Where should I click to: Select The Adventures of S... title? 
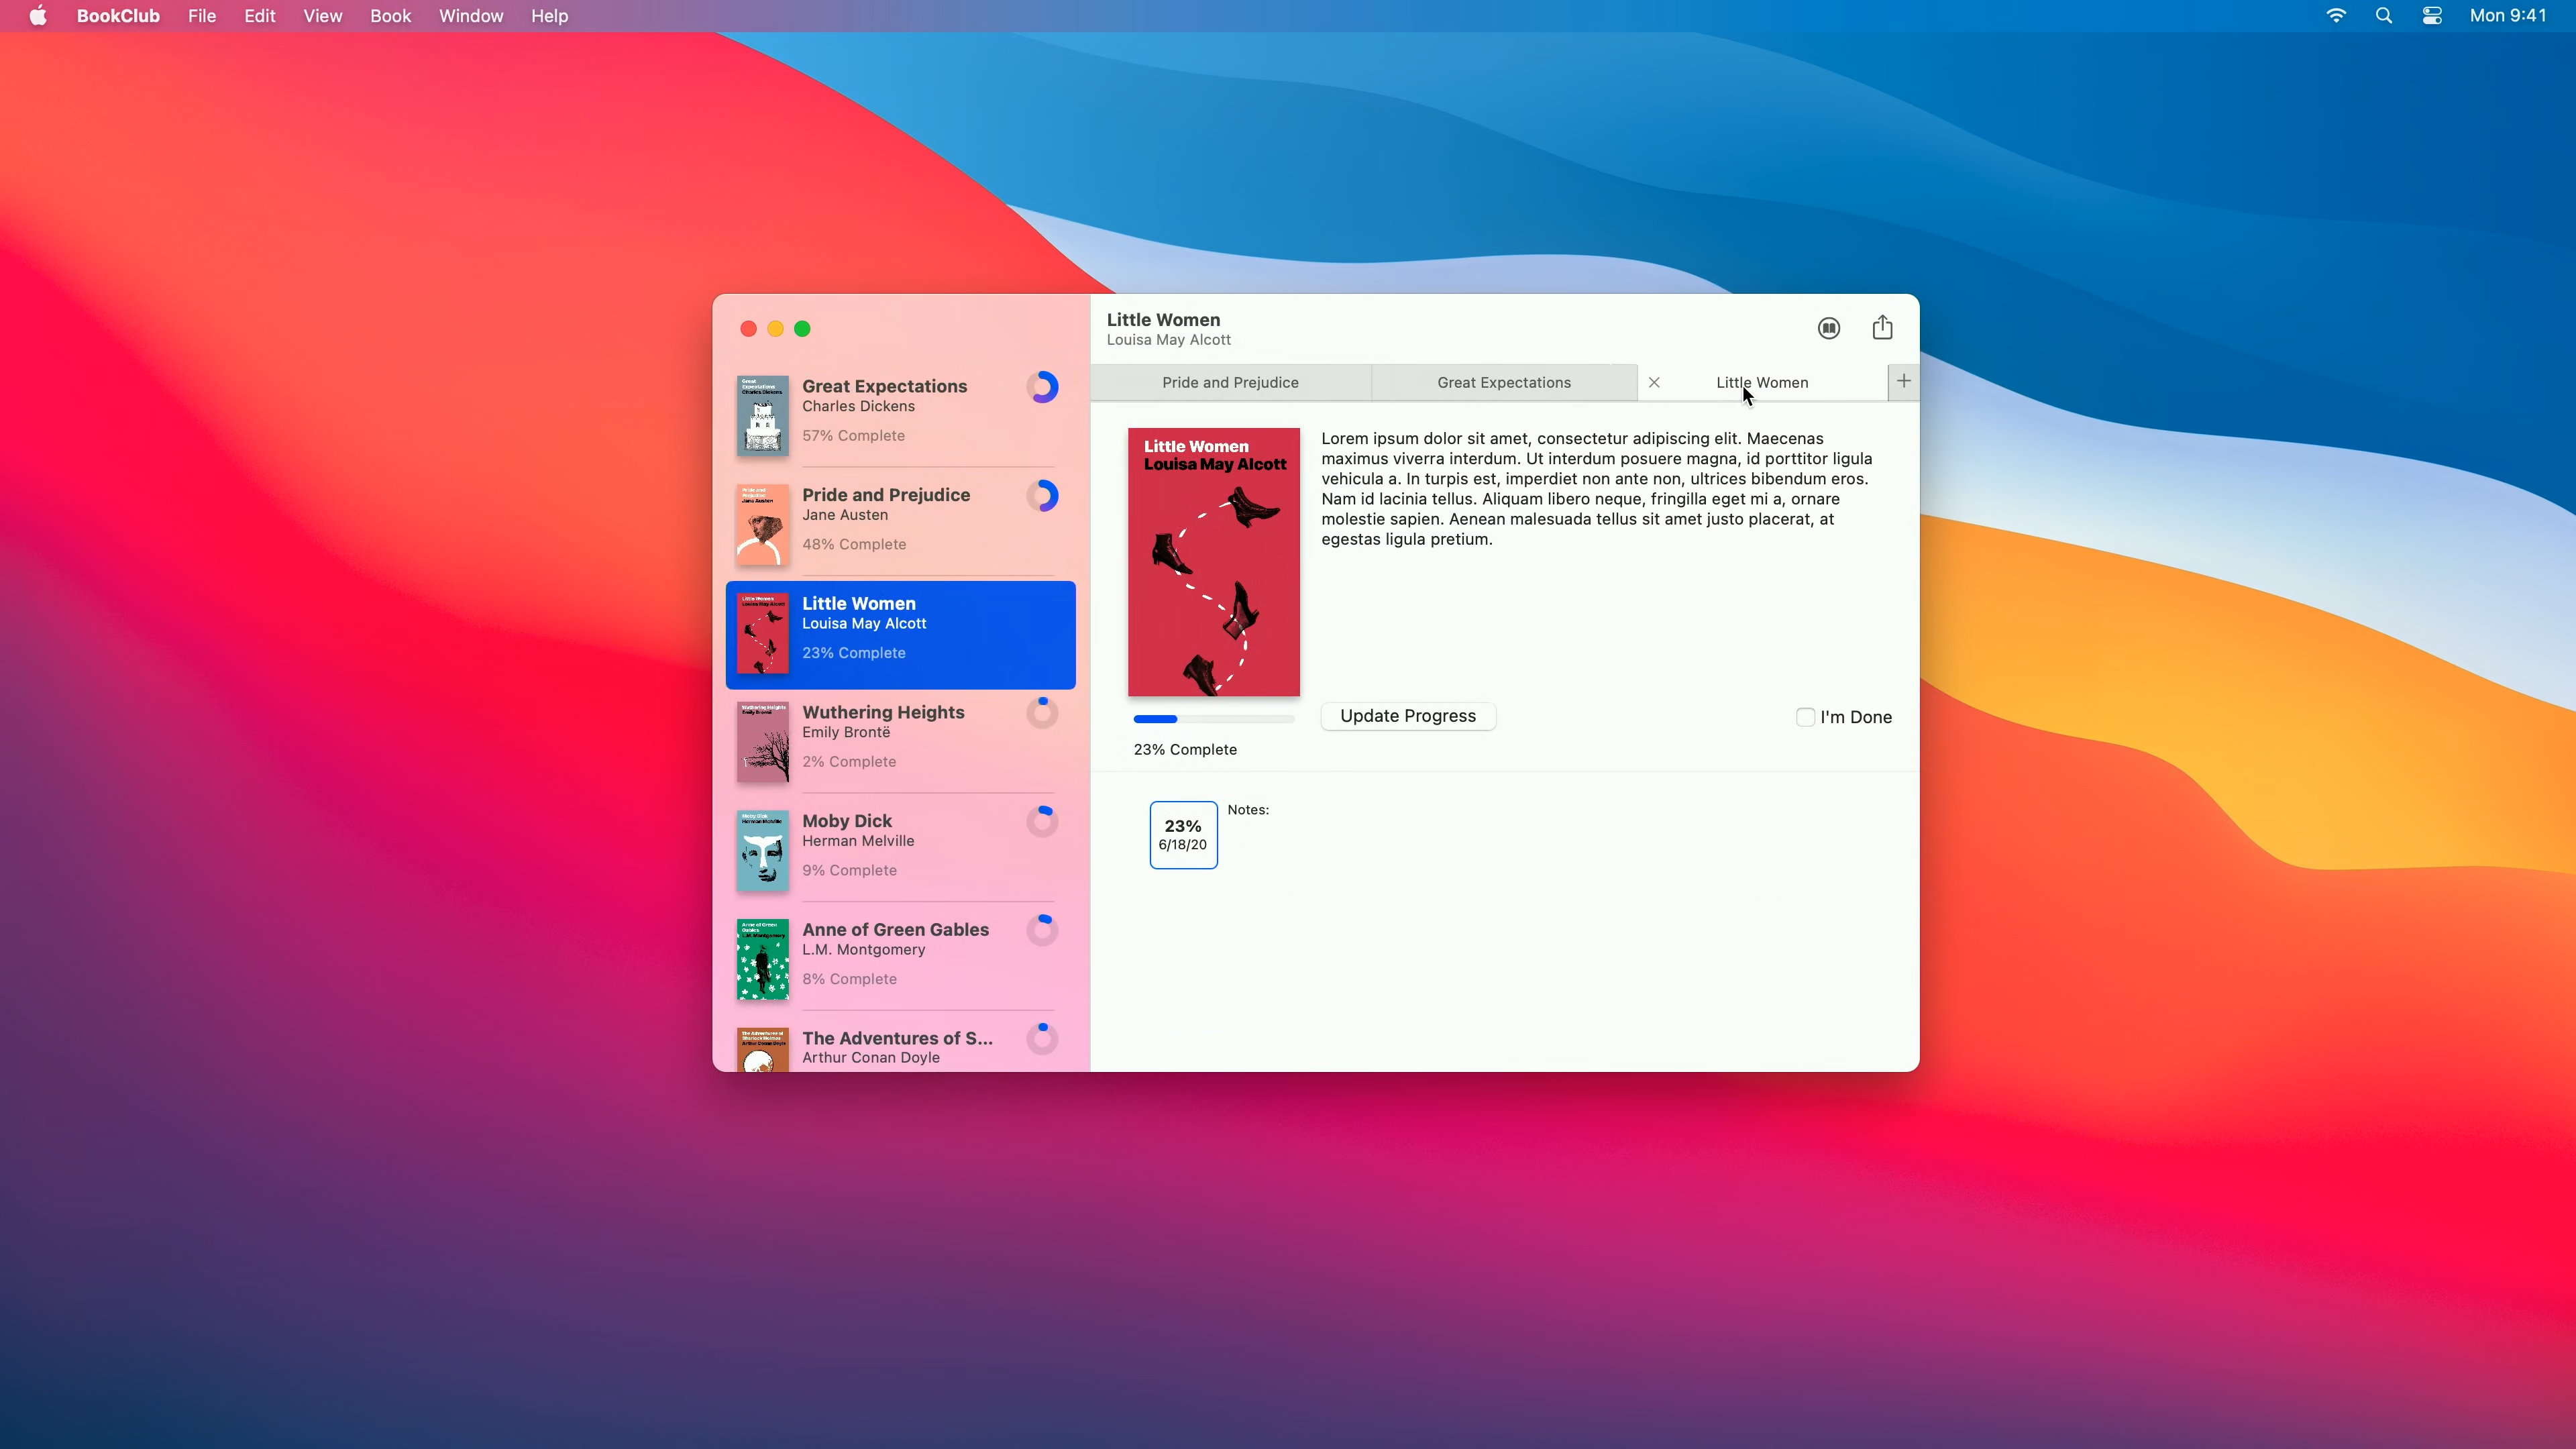click(x=897, y=1038)
